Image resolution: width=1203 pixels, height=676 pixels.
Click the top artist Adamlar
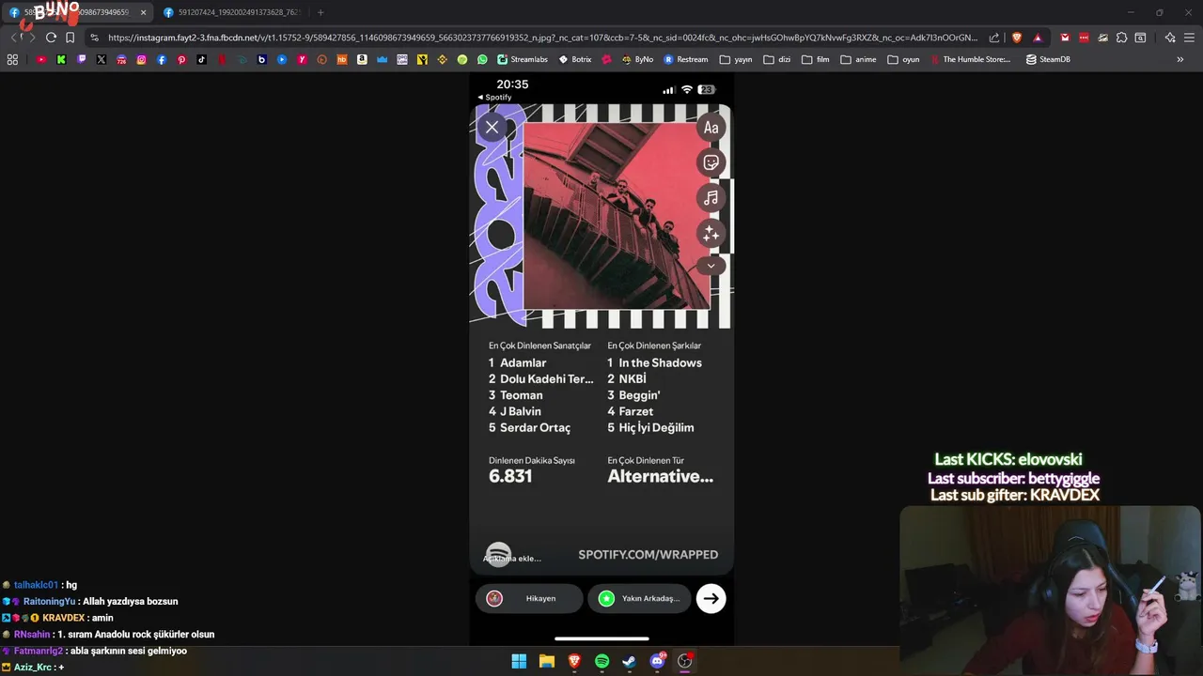coord(523,362)
